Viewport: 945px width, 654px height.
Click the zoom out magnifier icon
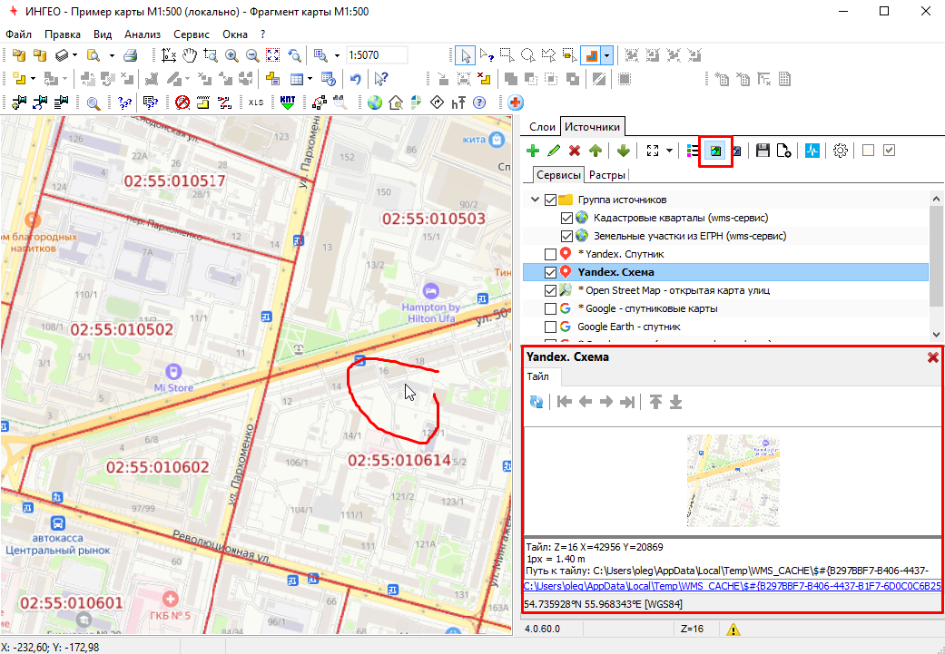click(252, 55)
